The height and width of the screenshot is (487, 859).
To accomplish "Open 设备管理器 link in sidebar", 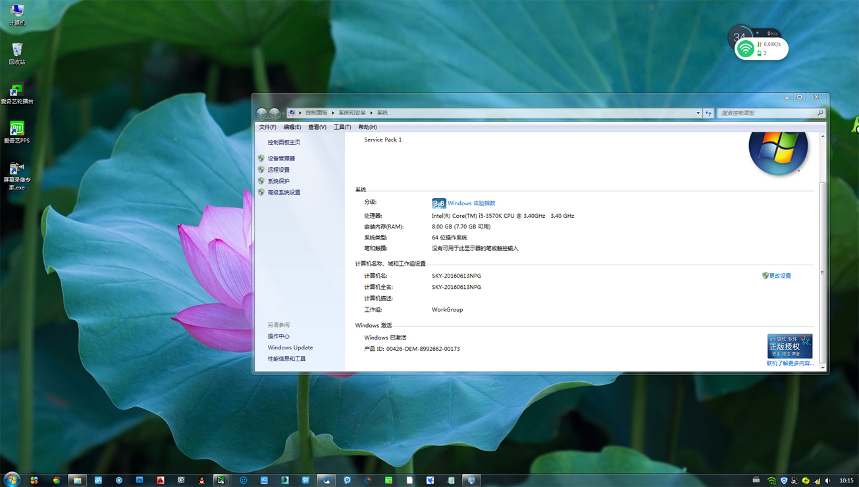I will [x=281, y=159].
